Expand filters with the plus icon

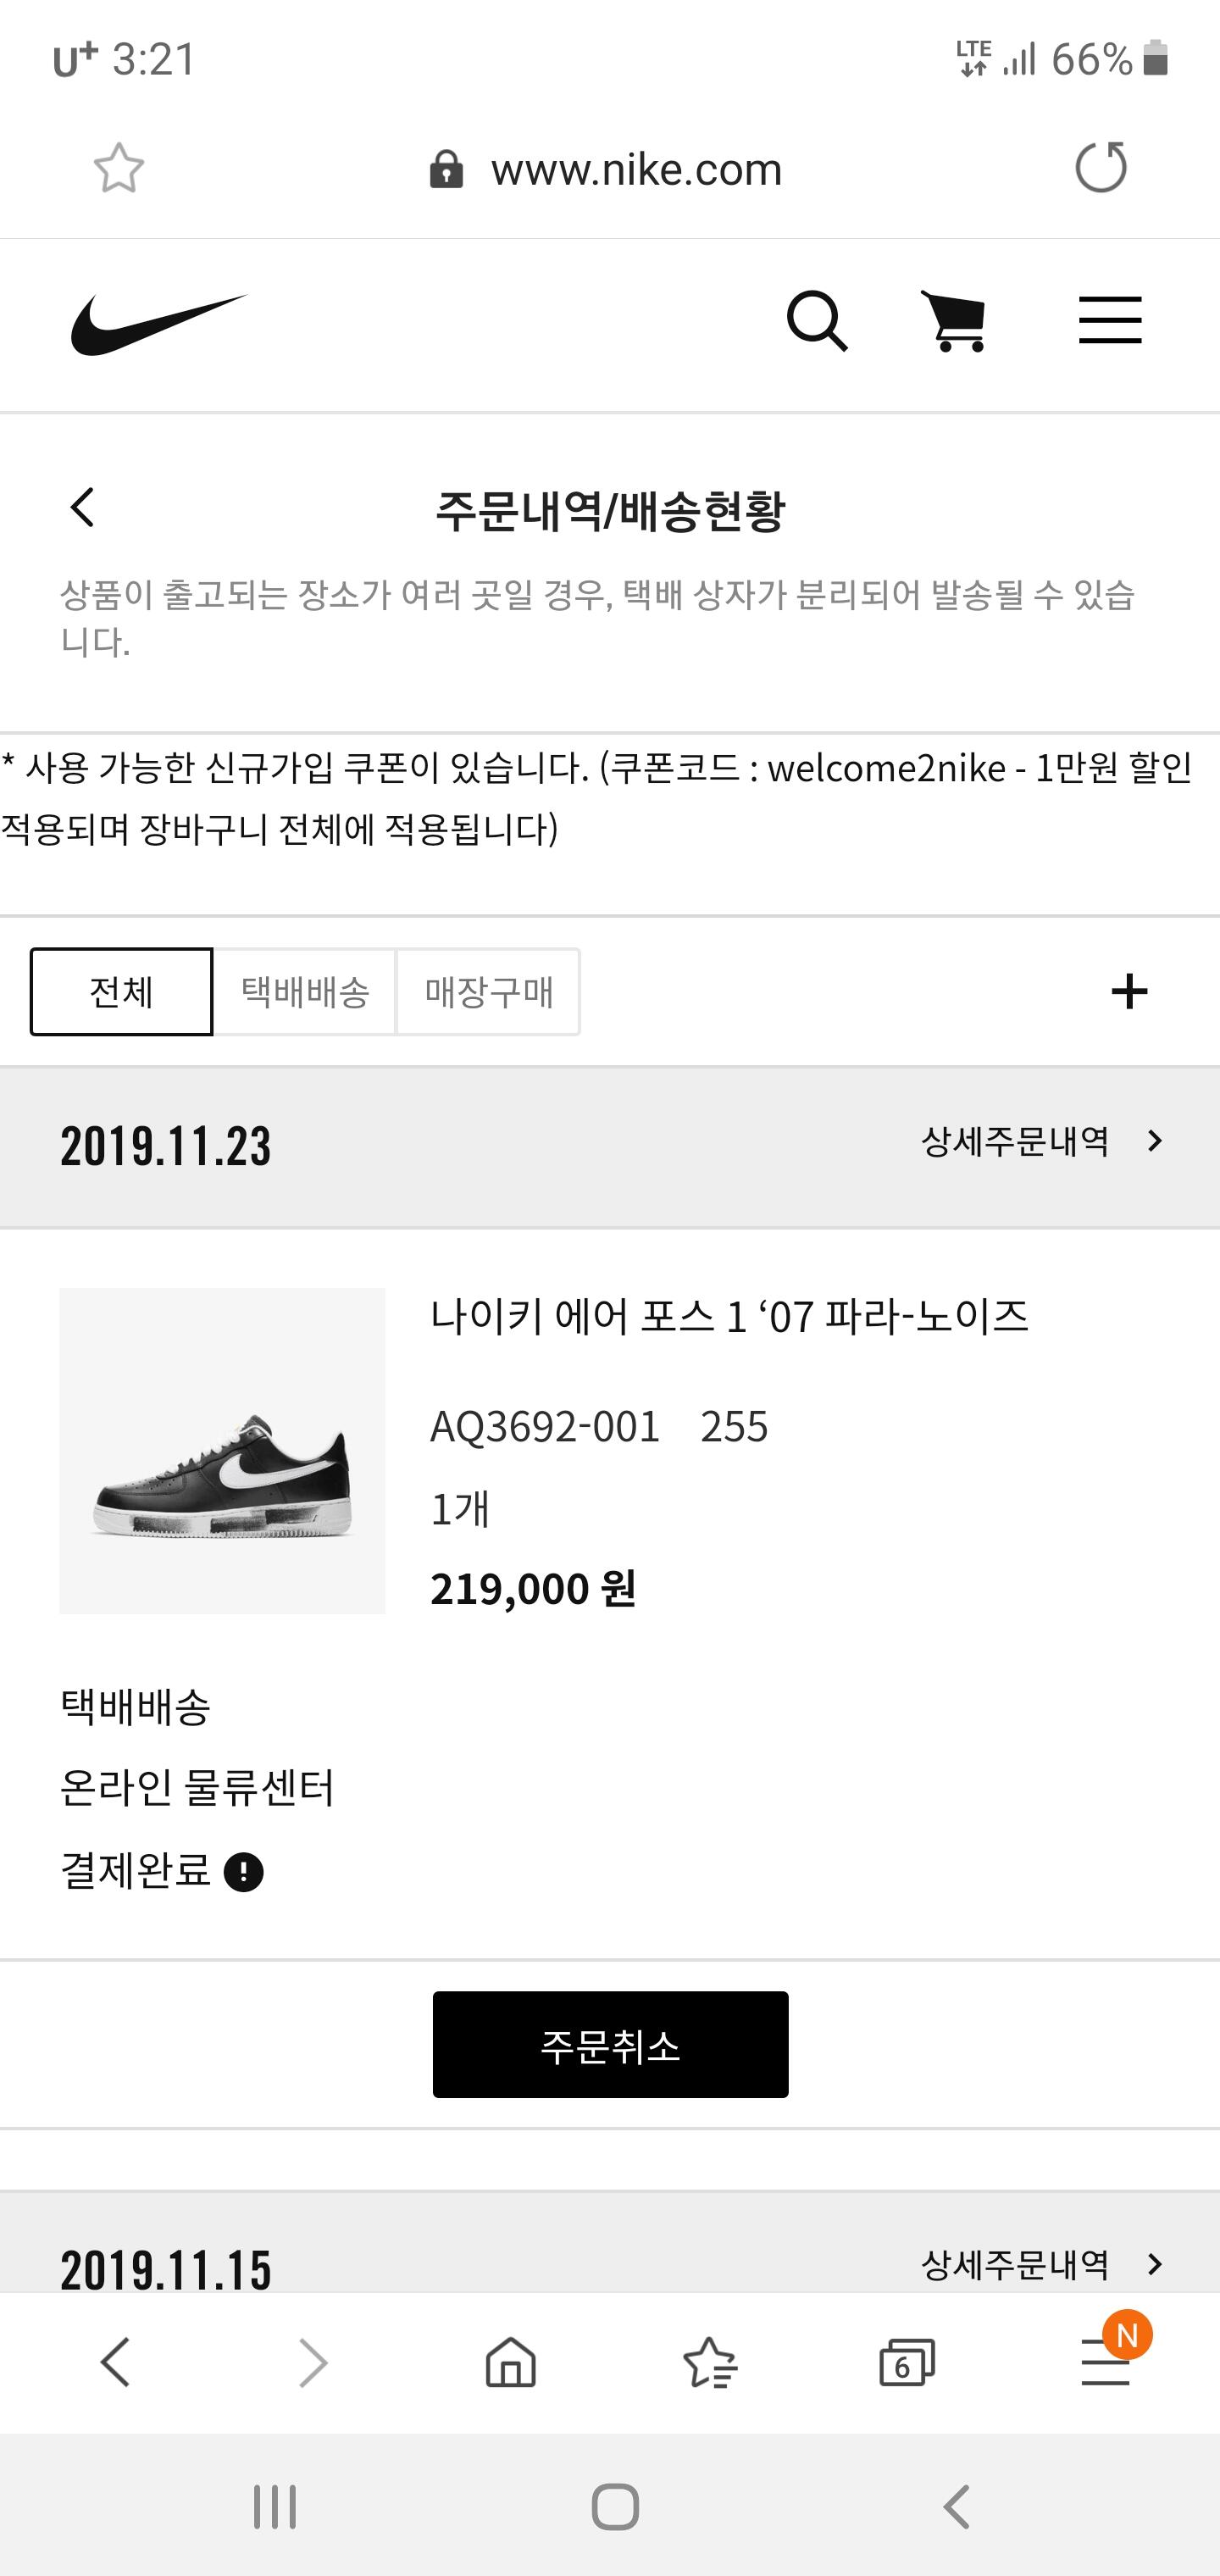click(1129, 992)
